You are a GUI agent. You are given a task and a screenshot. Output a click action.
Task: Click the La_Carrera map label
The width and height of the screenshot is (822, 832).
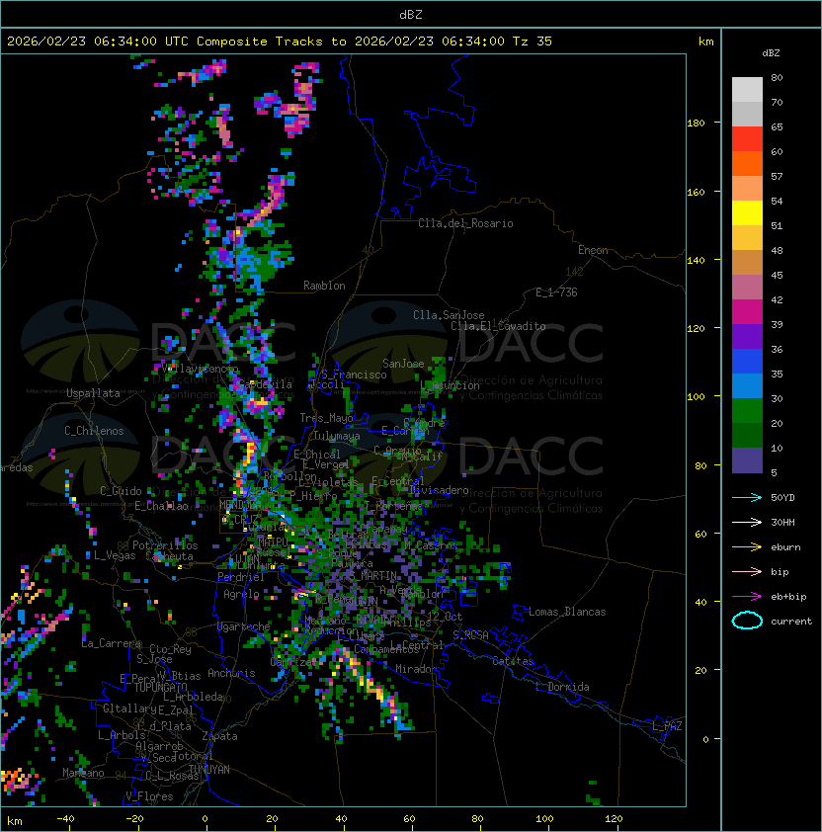pyautogui.click(x=111, y=643)
